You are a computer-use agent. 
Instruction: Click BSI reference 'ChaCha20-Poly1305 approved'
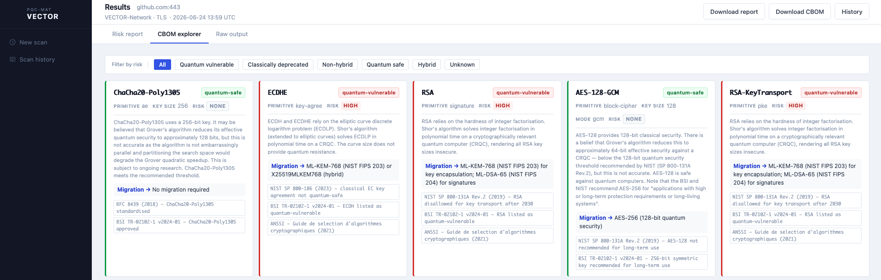pyautogui.click(x=179, y=225)
